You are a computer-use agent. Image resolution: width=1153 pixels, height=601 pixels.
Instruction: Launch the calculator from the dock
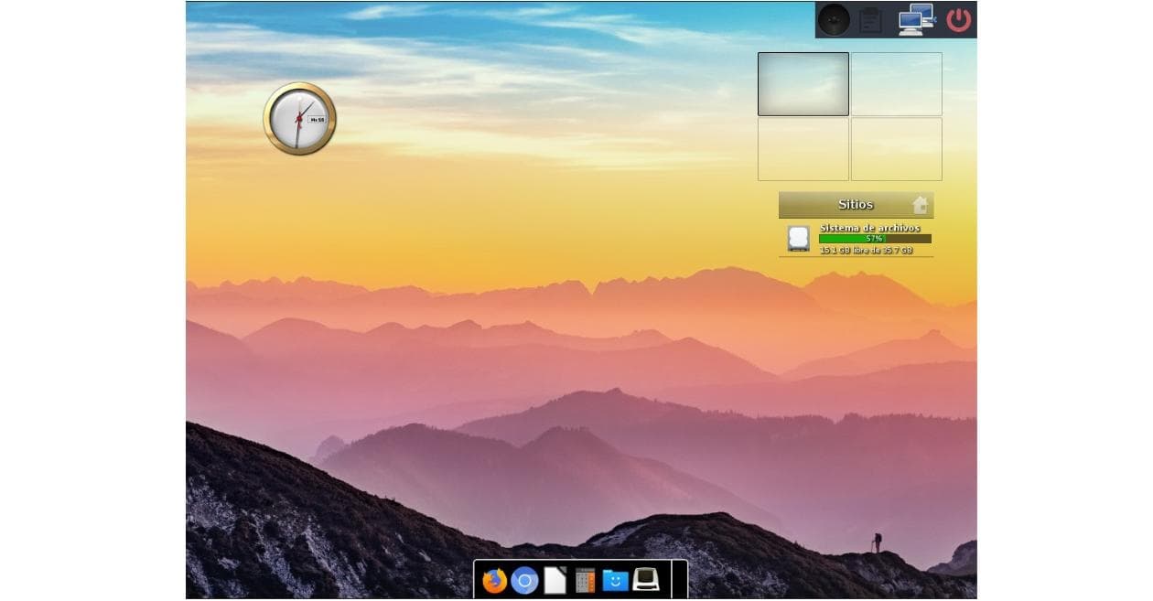click(586, 581)
